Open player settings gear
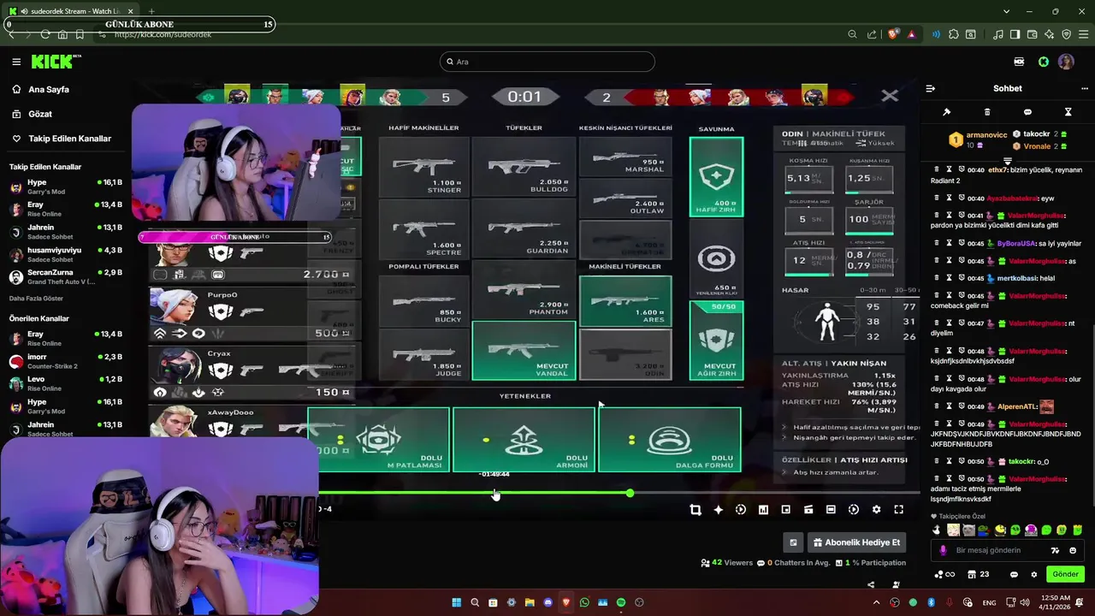1095x616 pixels. [x=876, y=510]
